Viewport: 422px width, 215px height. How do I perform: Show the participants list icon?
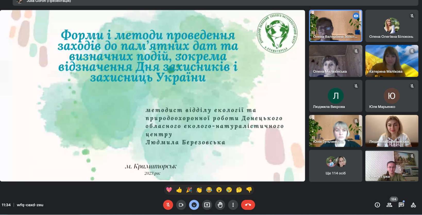pos(389,205)
